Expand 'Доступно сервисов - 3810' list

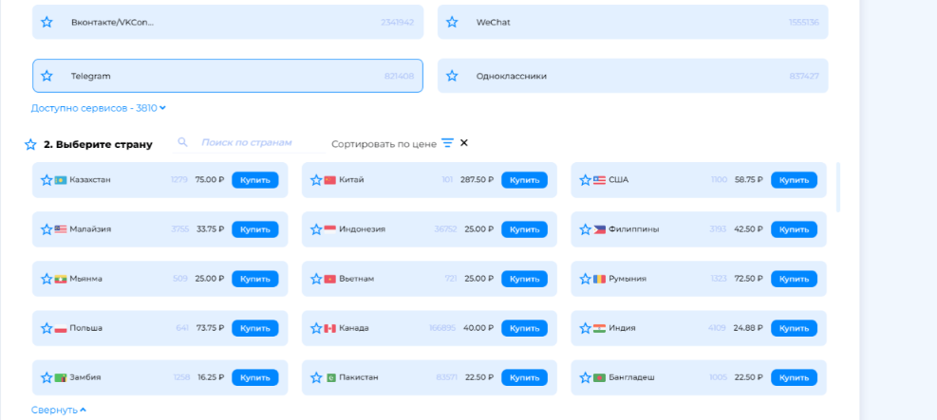click(x=98, y=109)
